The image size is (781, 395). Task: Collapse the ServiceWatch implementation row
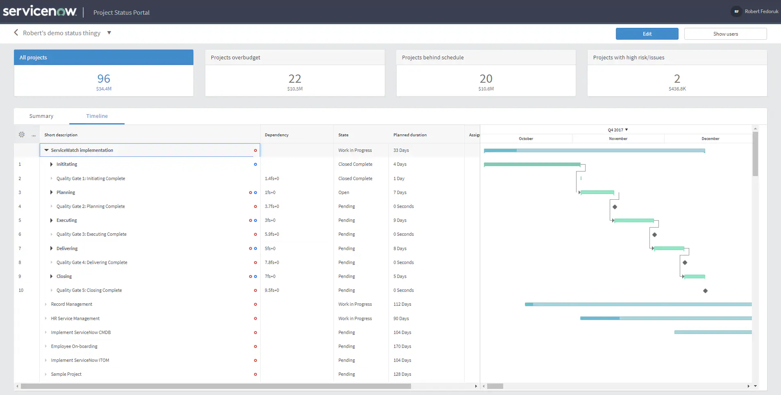click(46, 150)
